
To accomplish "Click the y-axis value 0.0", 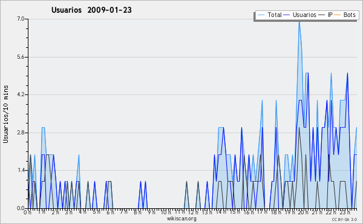I will point(21,208).
